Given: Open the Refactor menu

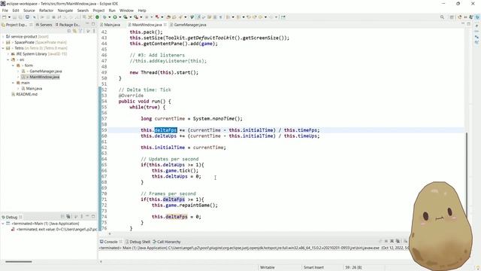Looking at the screenshot, I should [x=47, y=11].
